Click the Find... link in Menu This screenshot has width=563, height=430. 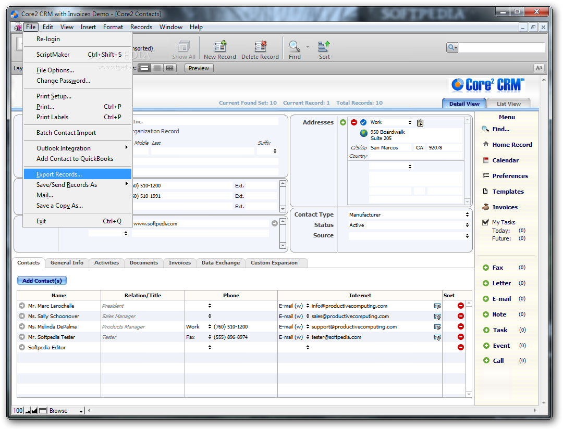501,129
